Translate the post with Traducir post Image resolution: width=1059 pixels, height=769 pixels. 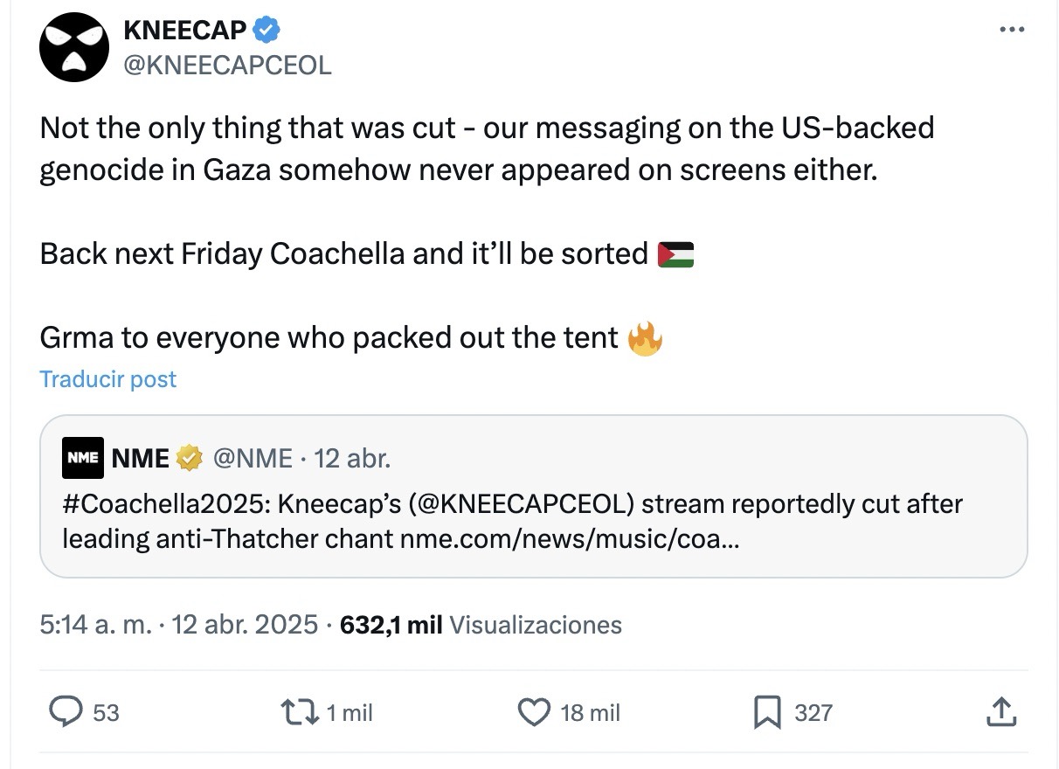pos(108,379)
